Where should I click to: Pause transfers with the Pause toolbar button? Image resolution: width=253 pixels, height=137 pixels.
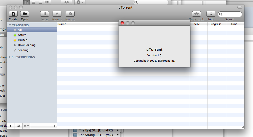pyautogui.click(x=44, y=14)
